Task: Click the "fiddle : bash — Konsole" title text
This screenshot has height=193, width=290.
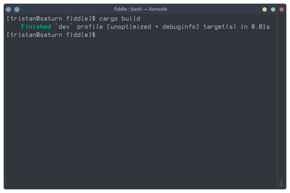Action: pyautogui.click(x=141, y=9)
